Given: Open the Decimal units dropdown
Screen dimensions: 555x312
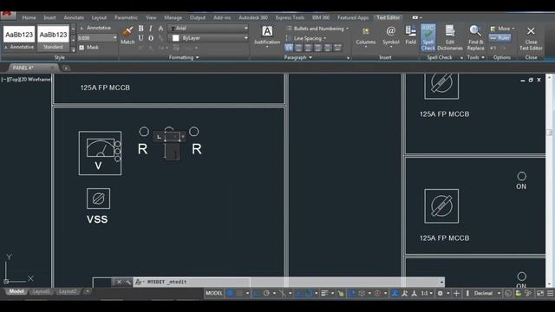Looking at the screenshot, I should click(x=487, y=293).
